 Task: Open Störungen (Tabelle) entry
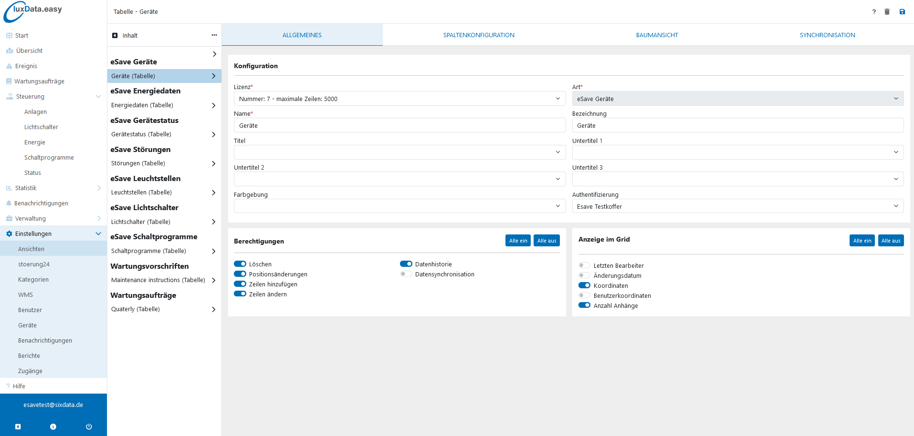pos(164,163)
